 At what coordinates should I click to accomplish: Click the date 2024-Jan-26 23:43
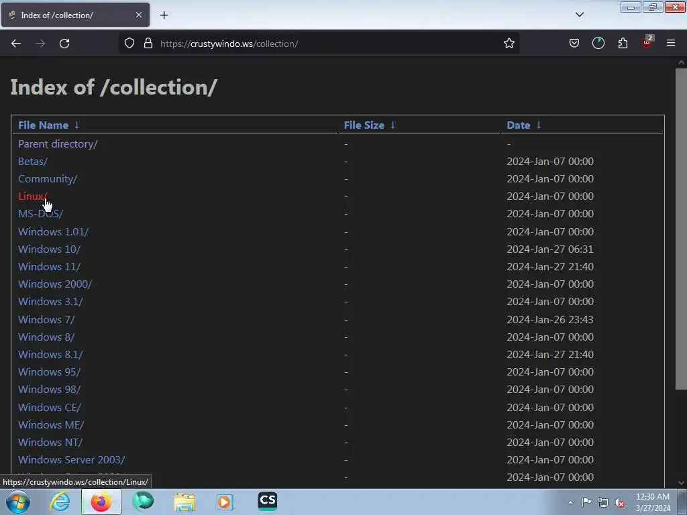point(550,320)
